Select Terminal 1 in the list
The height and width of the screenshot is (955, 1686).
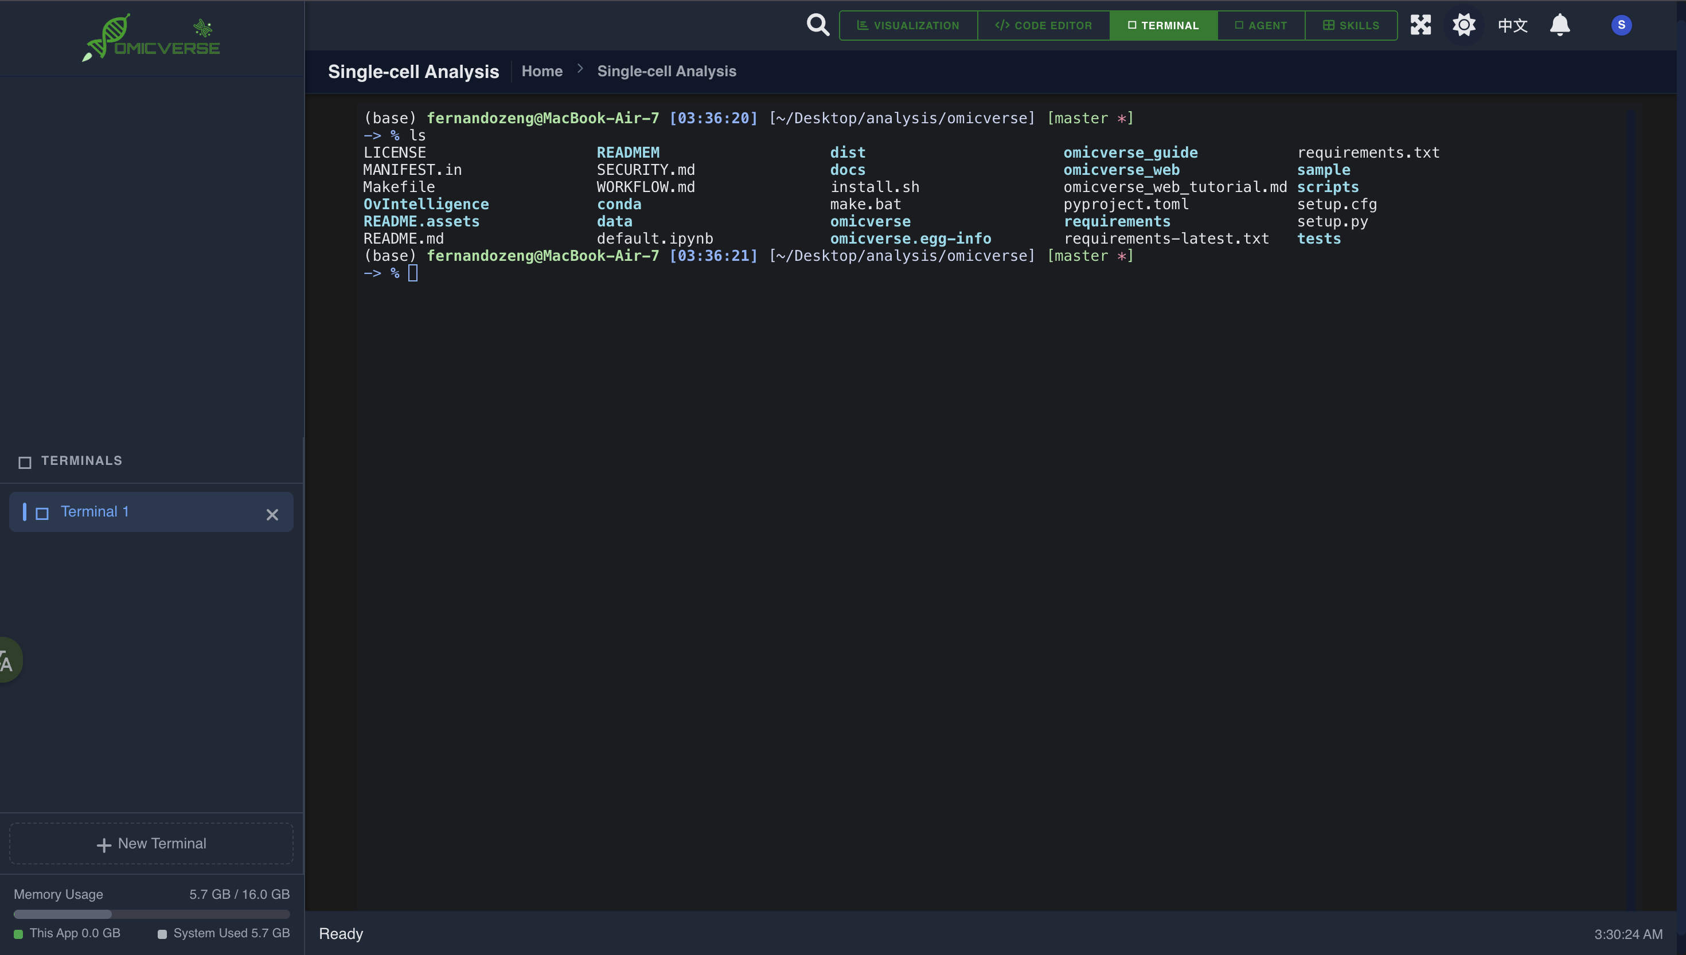coord(95,511)
